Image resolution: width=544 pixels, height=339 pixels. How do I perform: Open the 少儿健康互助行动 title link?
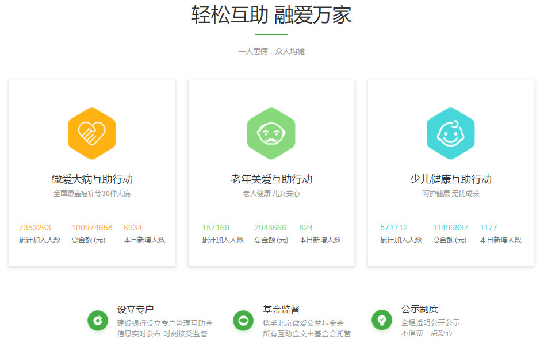click(450, 179)
